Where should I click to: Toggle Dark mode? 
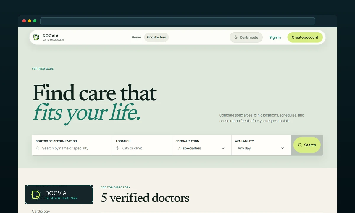(x=246, y=37)
